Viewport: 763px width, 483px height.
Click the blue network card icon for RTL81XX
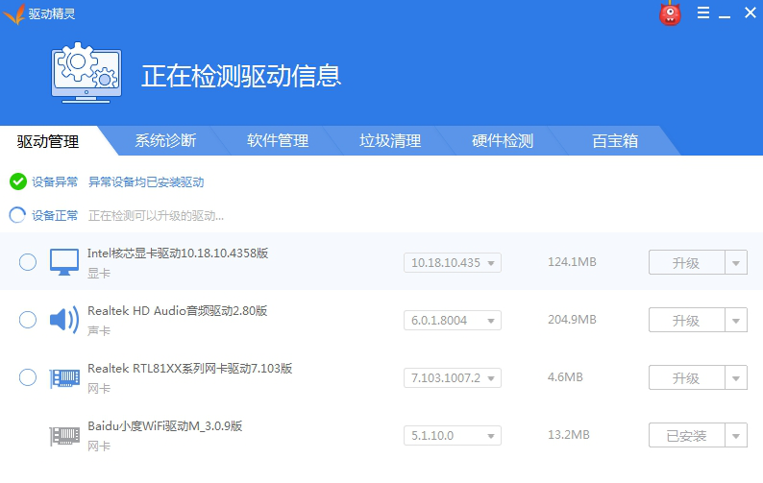64,378
